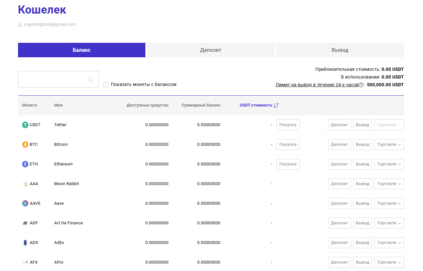Click Вывод button in Tether row

tap(363, 125)
